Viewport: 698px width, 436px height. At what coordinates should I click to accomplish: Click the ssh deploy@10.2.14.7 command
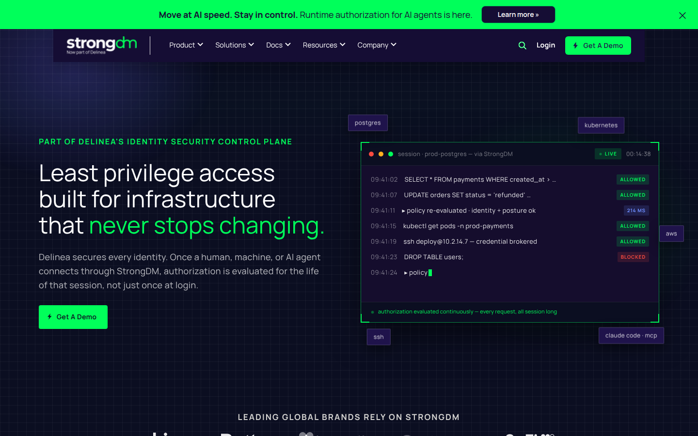click(x=470, y=242)
